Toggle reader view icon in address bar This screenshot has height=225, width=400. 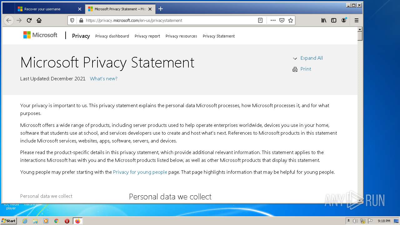260,20
